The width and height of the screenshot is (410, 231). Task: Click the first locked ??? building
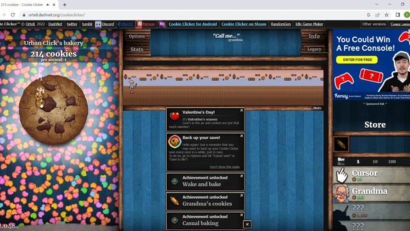click(372, 211)
